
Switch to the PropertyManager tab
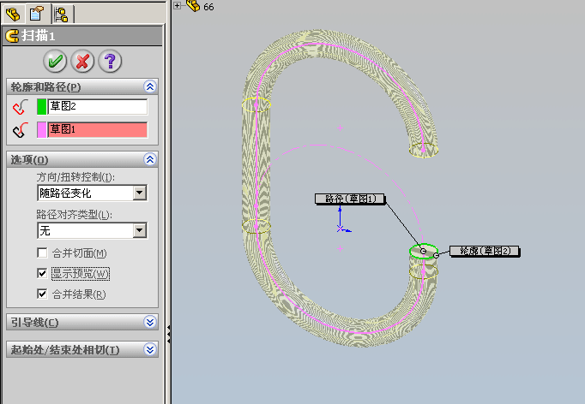[37, 15]
